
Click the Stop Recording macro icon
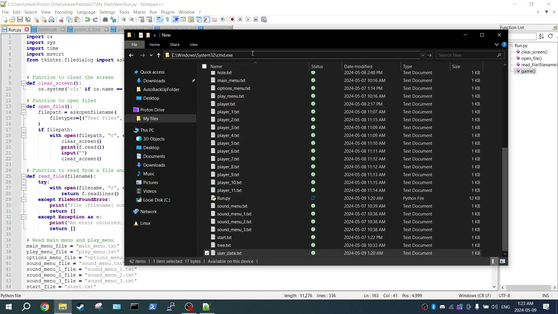click(x=240, y=19)
